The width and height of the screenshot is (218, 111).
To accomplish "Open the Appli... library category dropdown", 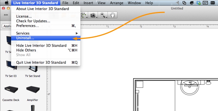I will point(7,26).
